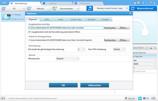Open the 44100 sample rate dropdown
The width and height of the screenshot is (158, 101).
[x=145, y=64]
